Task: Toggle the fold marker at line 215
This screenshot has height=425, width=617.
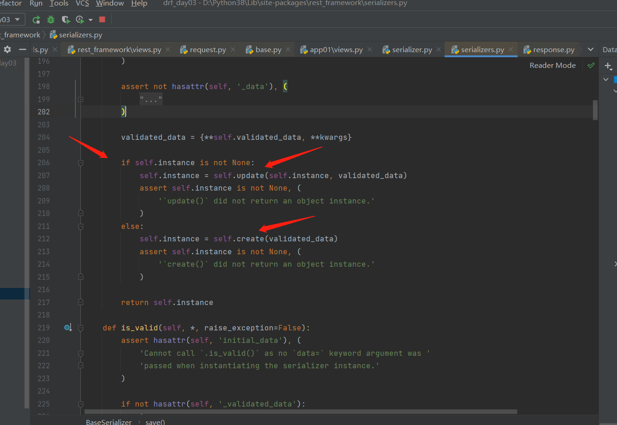Action: 81,277
